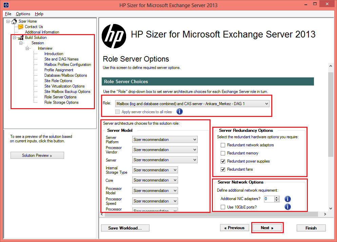This screenshot has width=337, height=242.
Task: Click the Finish button
Action: coord(311,228)
